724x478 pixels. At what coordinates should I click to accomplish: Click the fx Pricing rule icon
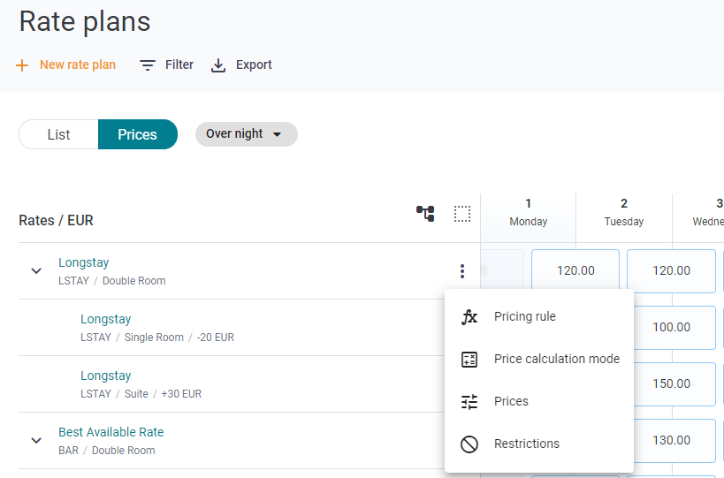coord(469,316)
